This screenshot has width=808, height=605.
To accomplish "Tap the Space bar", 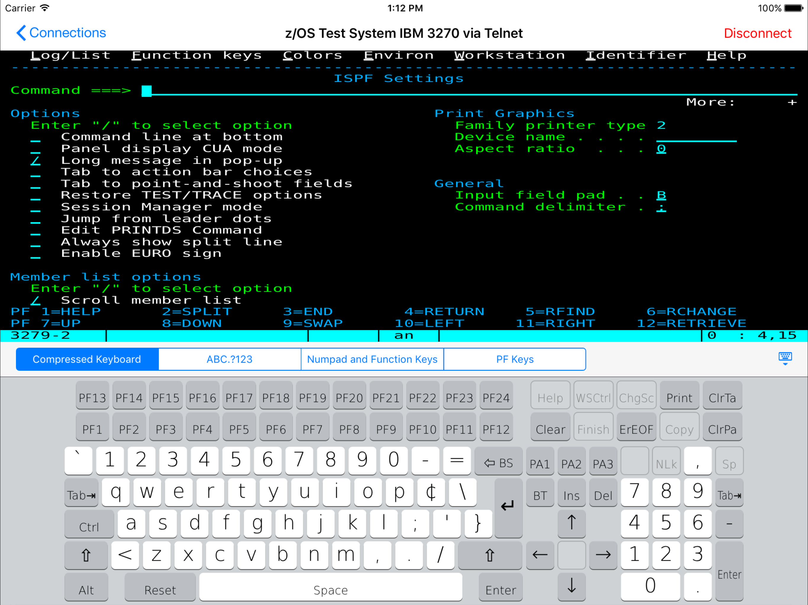I will tap(331, 587).
